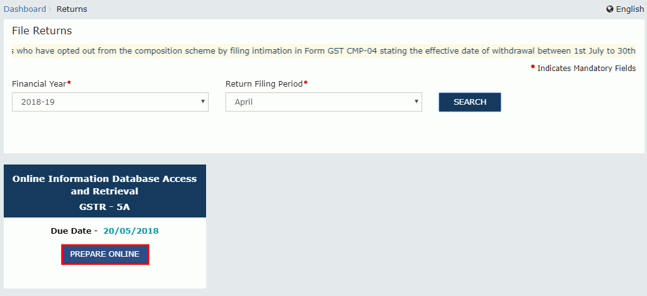647x296 pixels.
Task: Click the Financial Year field label
Action: pyautogui.click(x=39, y=84)
